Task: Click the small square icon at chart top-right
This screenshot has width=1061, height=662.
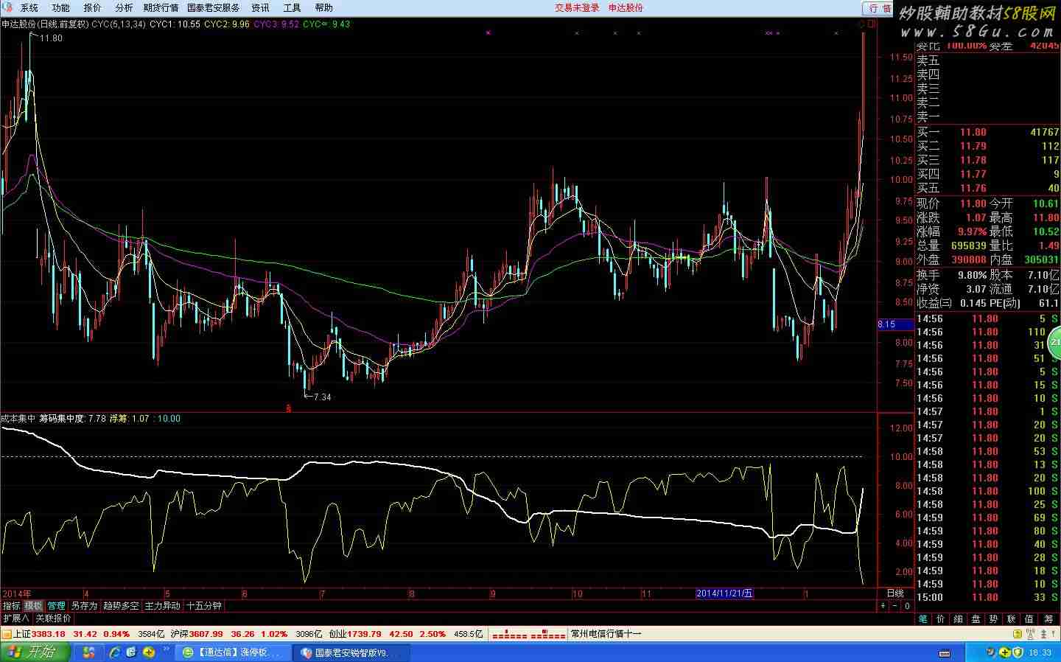Action: tap(872, 24)
